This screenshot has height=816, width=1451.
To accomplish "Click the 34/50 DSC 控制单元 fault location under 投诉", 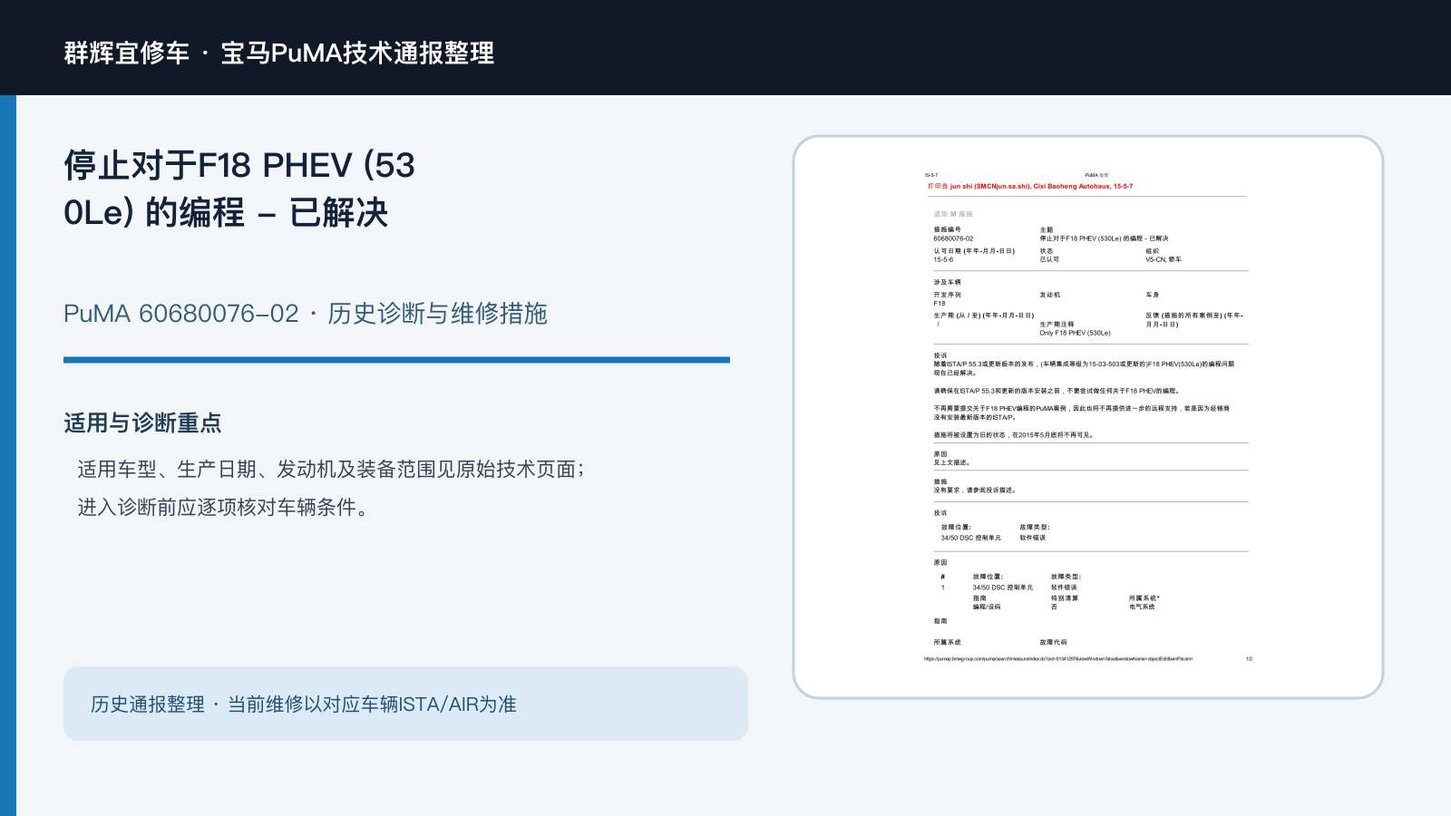I will 970,538.
